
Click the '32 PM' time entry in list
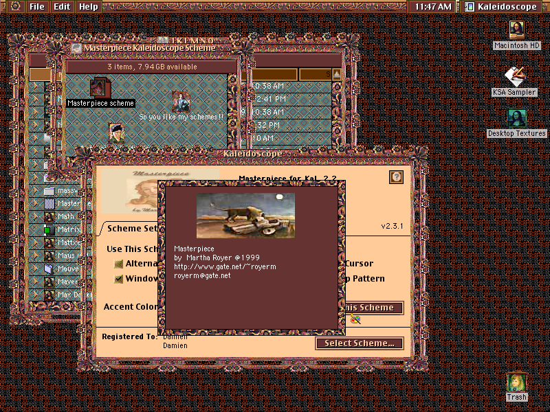click(268, 125)
